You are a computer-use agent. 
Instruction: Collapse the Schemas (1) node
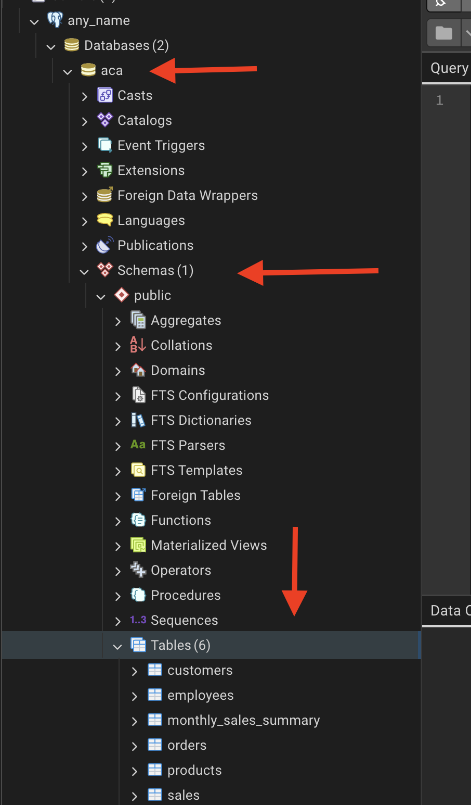[x=84, y=271]
